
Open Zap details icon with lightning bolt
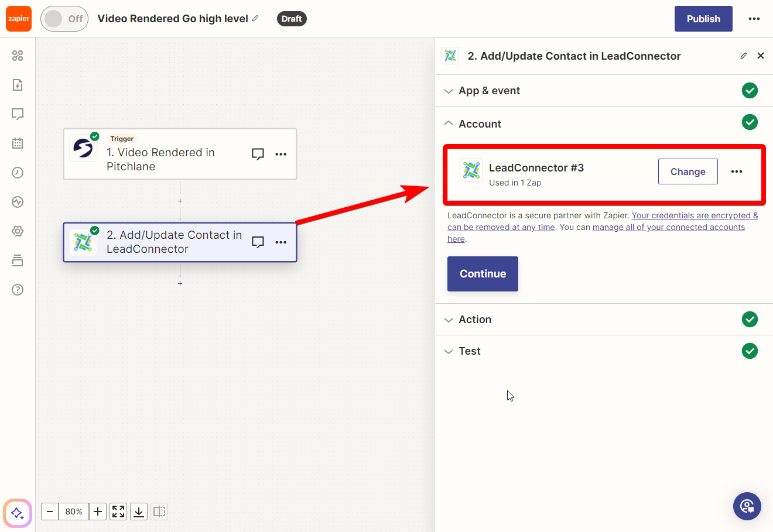pos(18,85)
